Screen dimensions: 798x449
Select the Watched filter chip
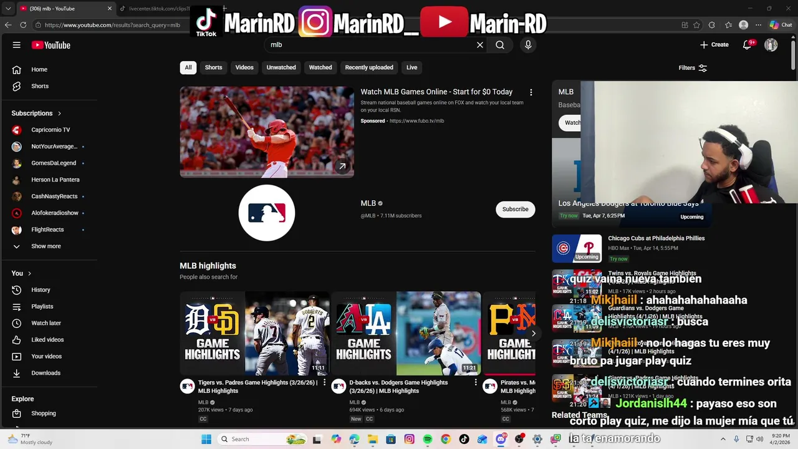coord(320,67)
